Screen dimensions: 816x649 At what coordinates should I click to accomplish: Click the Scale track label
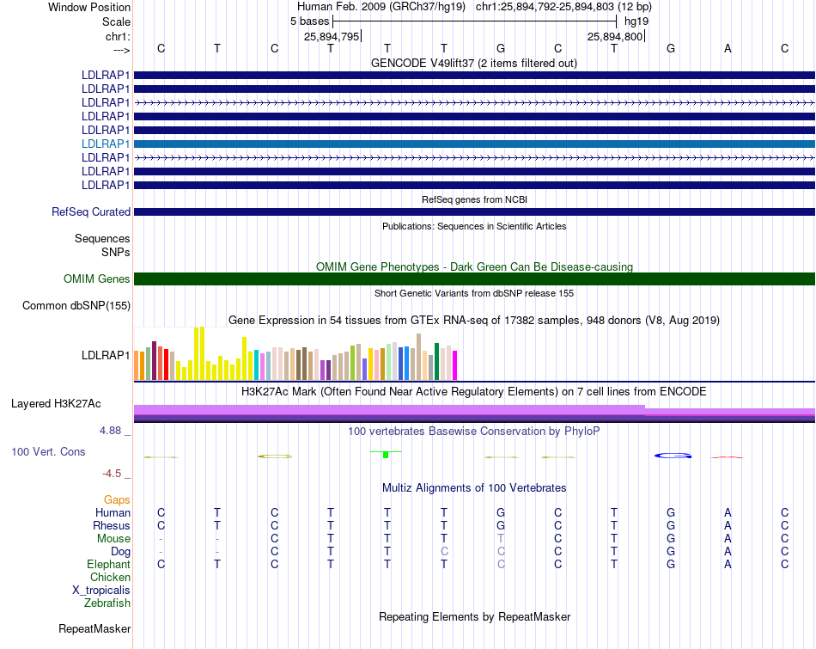click(116, 21)
